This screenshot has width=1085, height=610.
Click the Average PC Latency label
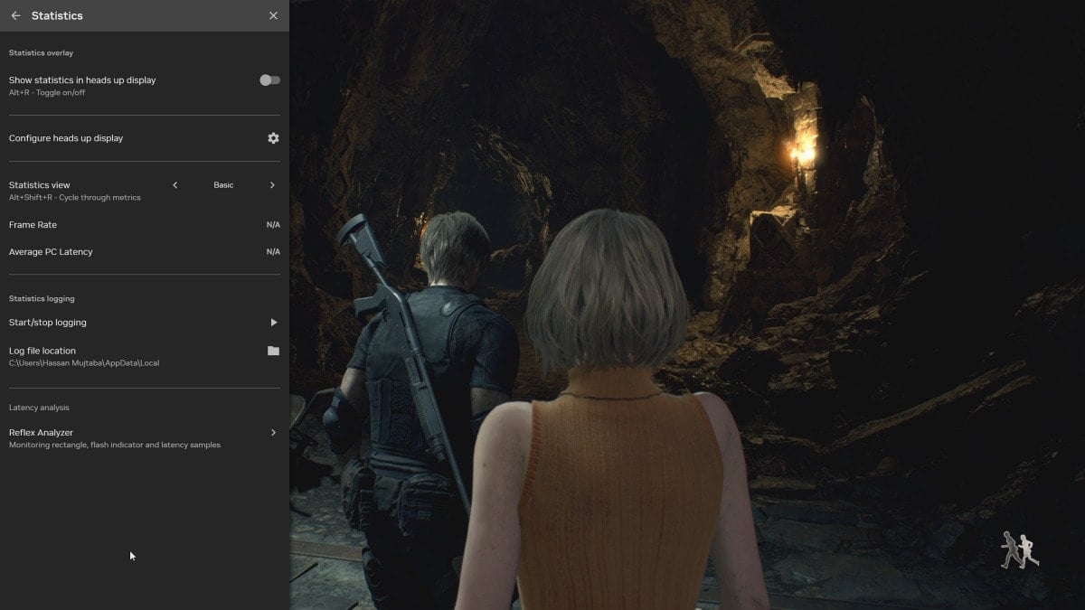(51, 252)
